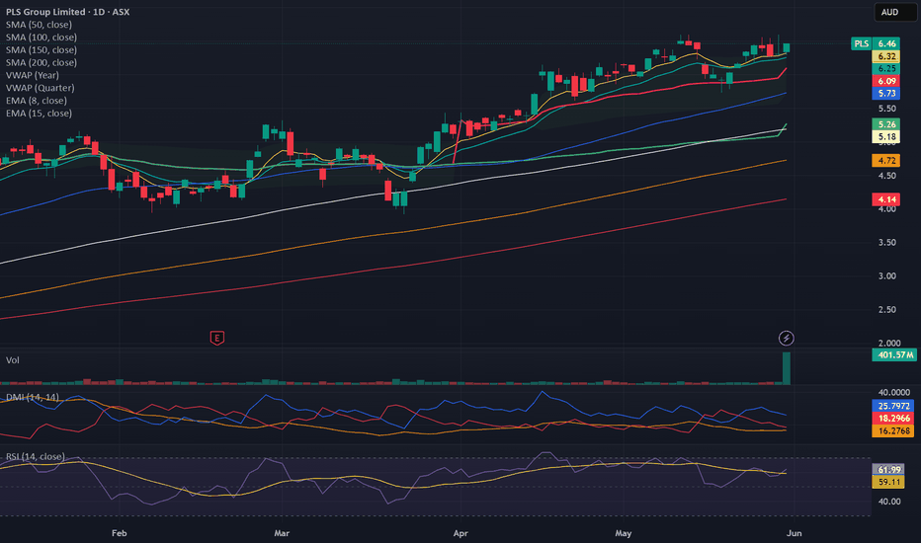Select the VWAP (Quarter) indicator label
The image size is (921, 543).
[40, 88]
